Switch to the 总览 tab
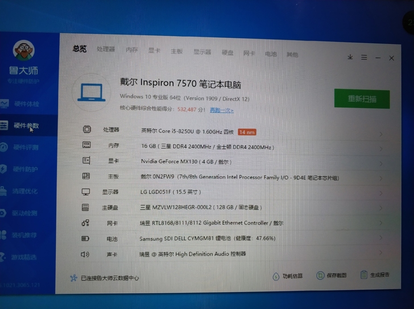The height and width of the screenshot is (309, 414). (80, 48)
